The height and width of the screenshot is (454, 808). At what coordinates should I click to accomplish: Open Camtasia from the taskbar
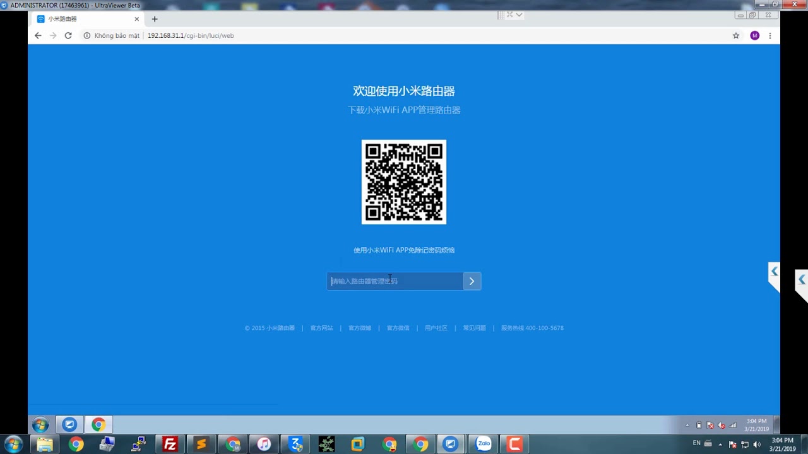515,444
